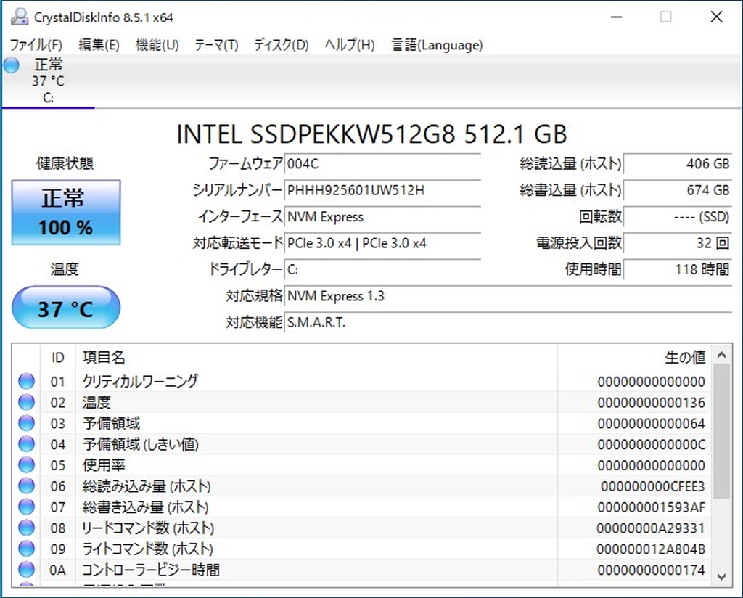Click the blue status dot next to クリティカルワーニング
This screenshot has height=598, width=743.
pos(25,381)
